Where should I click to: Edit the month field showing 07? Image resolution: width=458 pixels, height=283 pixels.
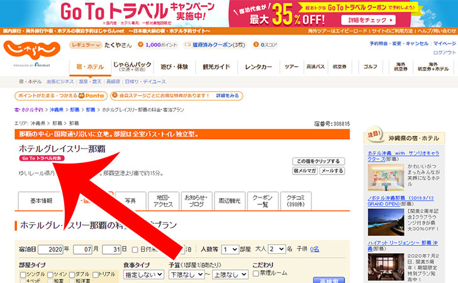tap(82, 250)
